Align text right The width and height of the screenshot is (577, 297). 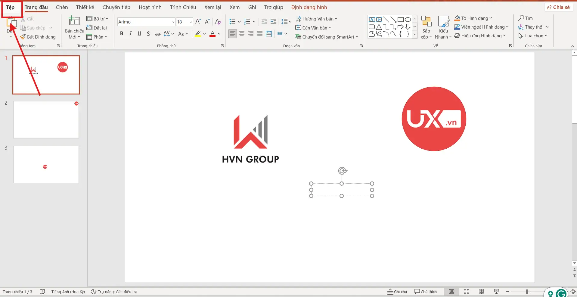[x=251, y=34]
